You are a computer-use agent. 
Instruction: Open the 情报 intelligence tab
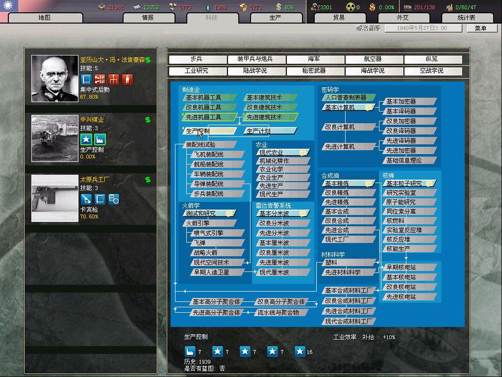(148, 18)
